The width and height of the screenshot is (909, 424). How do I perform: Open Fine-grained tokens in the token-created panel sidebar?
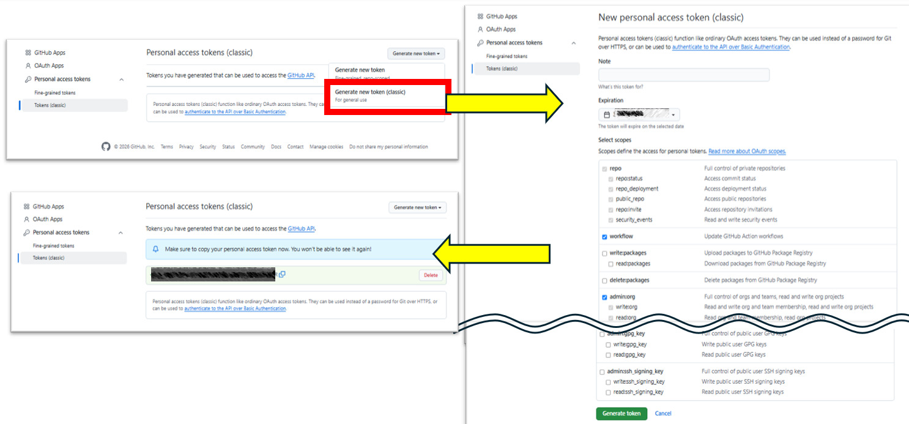pyautogui.click(x=54, y=246)
